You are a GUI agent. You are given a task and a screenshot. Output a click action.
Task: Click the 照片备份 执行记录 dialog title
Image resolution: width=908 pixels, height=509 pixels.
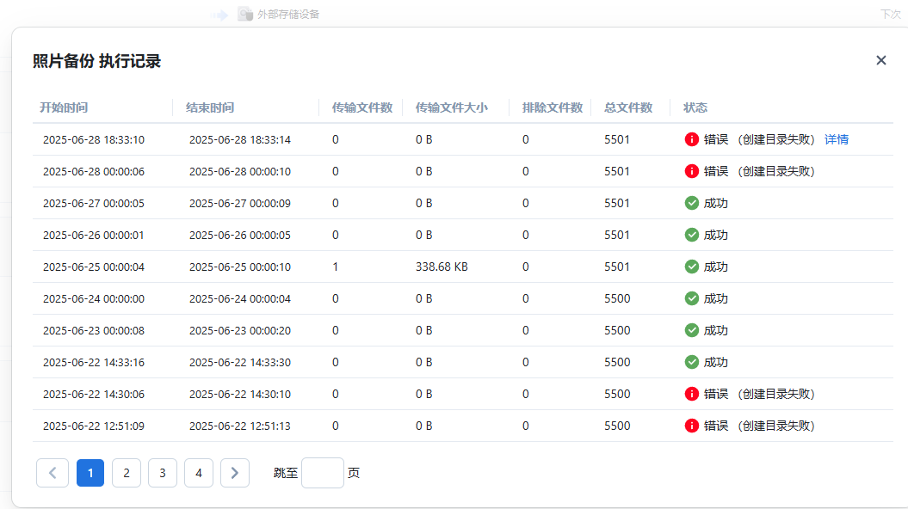pos(96,61)
